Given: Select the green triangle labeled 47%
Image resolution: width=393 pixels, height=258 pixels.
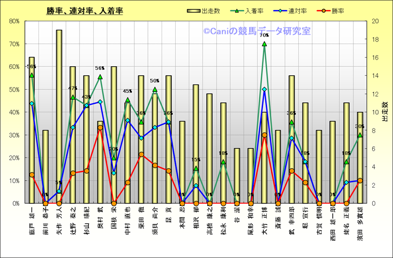Looking at the screenshot, I should coord(73,97).
